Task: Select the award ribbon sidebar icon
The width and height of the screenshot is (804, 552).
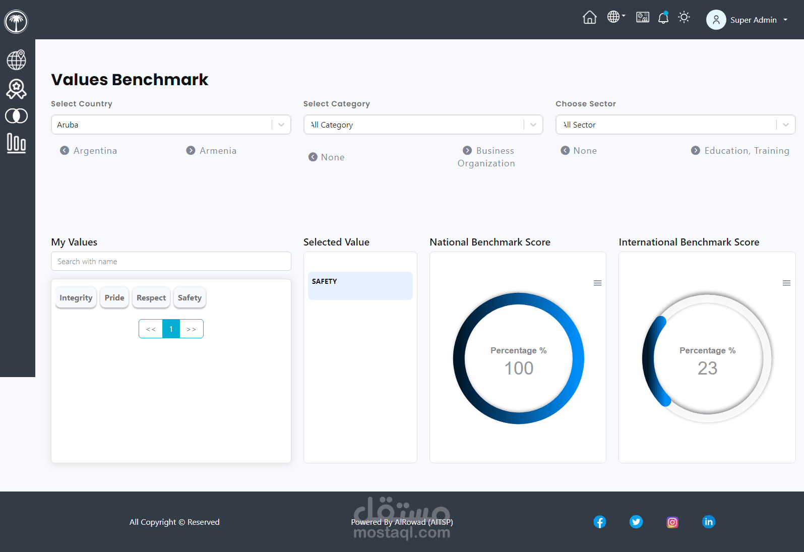Action: 17,89
